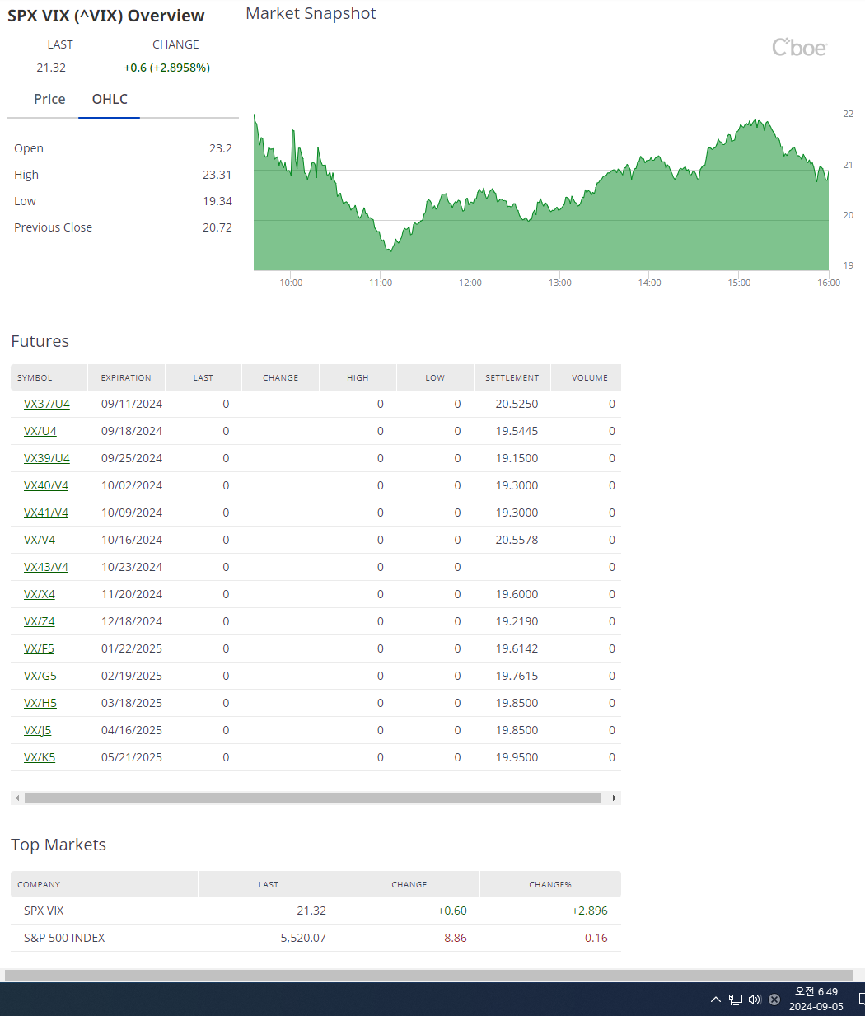Click the settlement value 19.7615
The width and height of the screenshot is (865, 1016).
tap(517, 676)
